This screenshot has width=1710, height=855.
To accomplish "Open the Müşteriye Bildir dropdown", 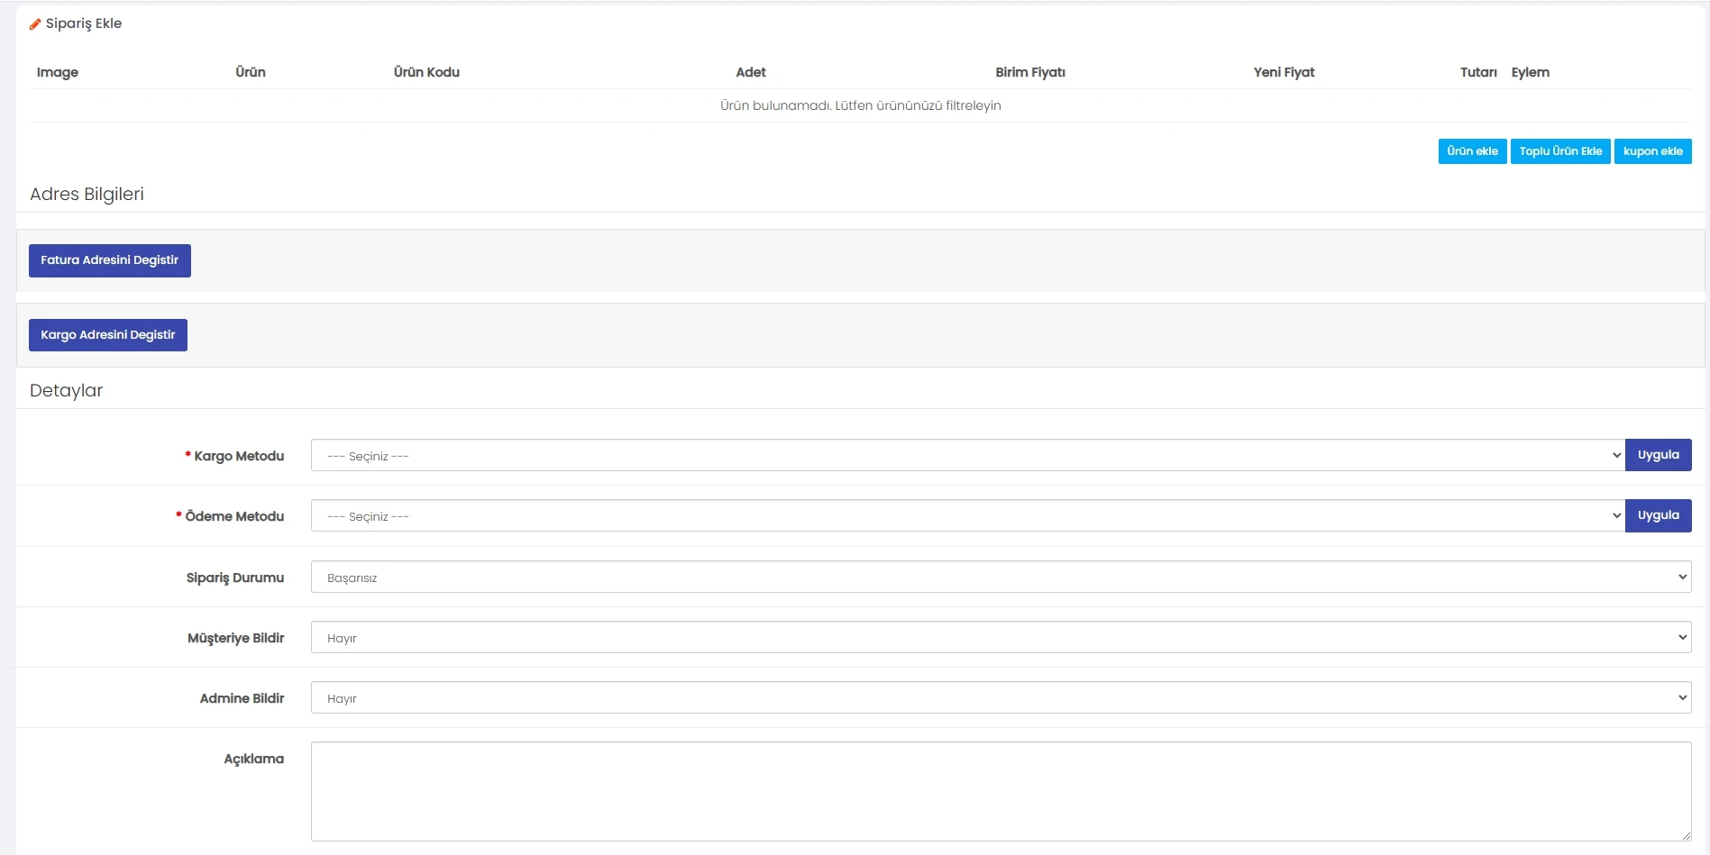I will pos(1000,638).
